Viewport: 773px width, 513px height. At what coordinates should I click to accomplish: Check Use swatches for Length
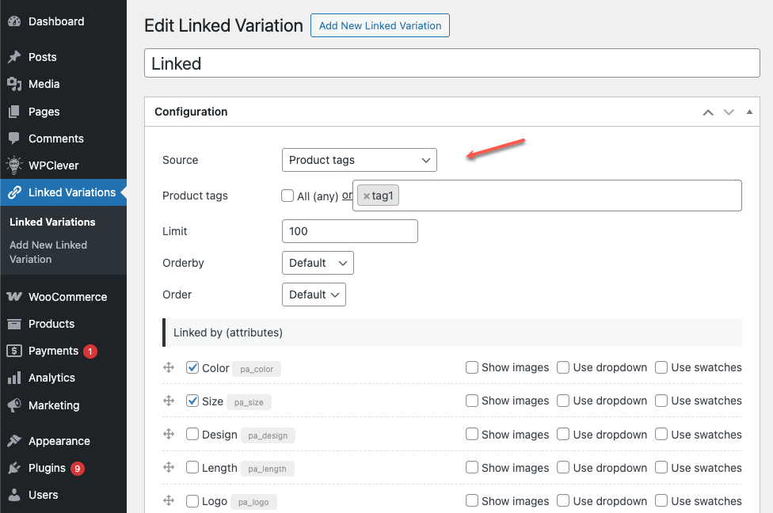click(x=661, y=466)
